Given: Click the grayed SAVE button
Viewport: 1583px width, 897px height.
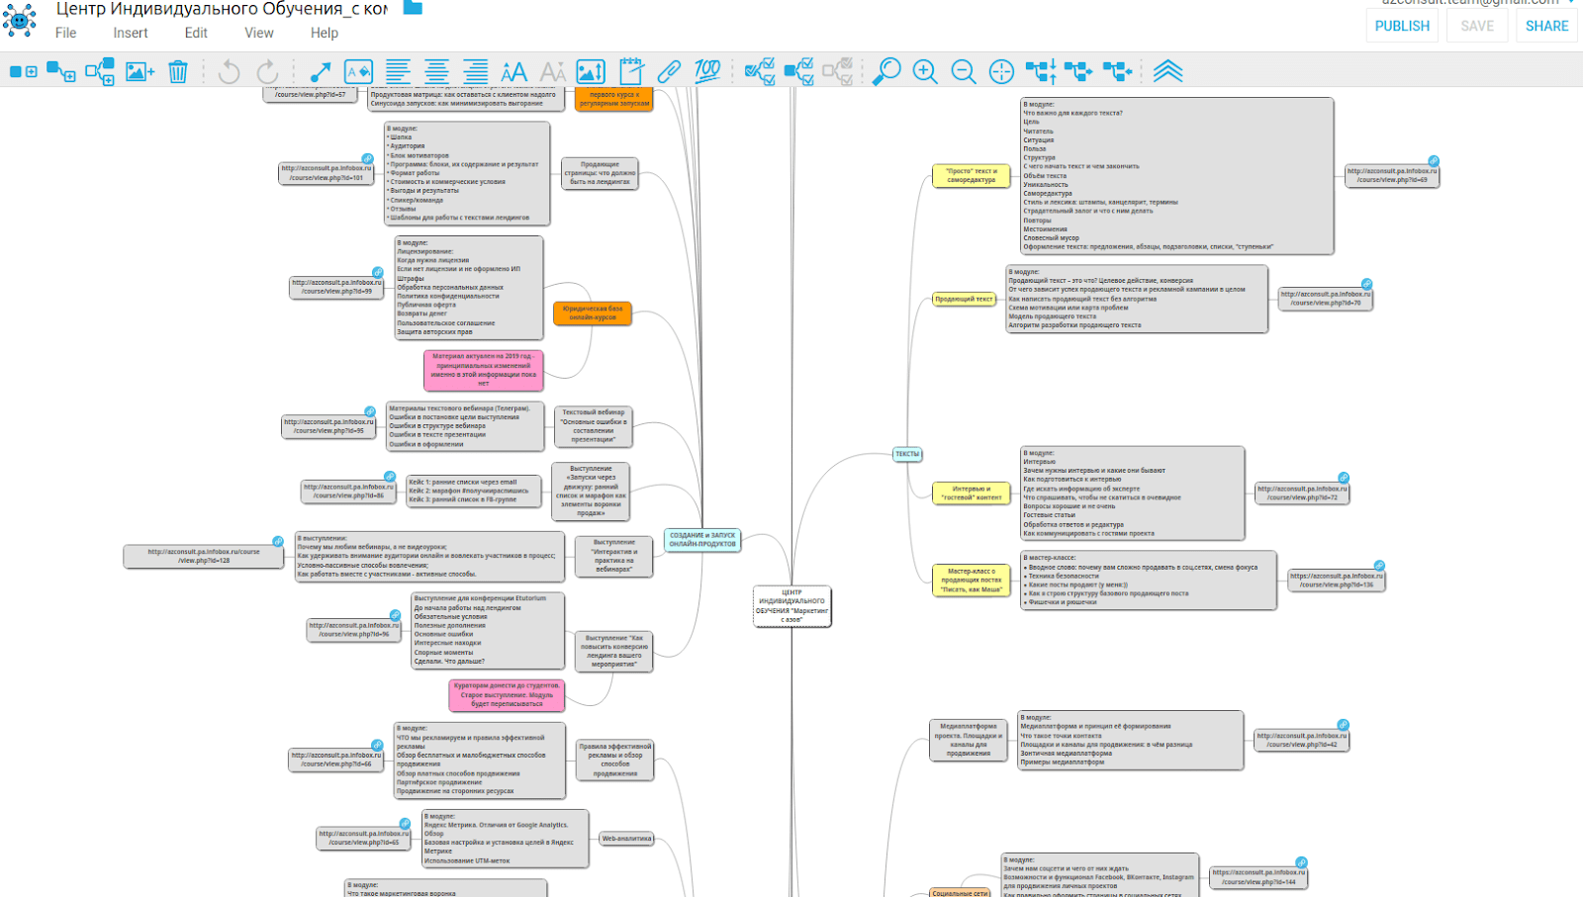Looking at the screenshot, I should [1477, 26].
